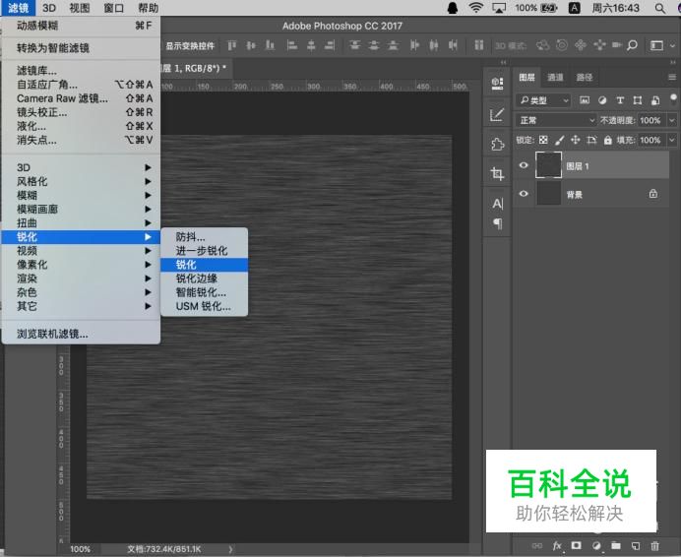
Task: Expand the 扭曲 submenu
Action: click(81, 222)
